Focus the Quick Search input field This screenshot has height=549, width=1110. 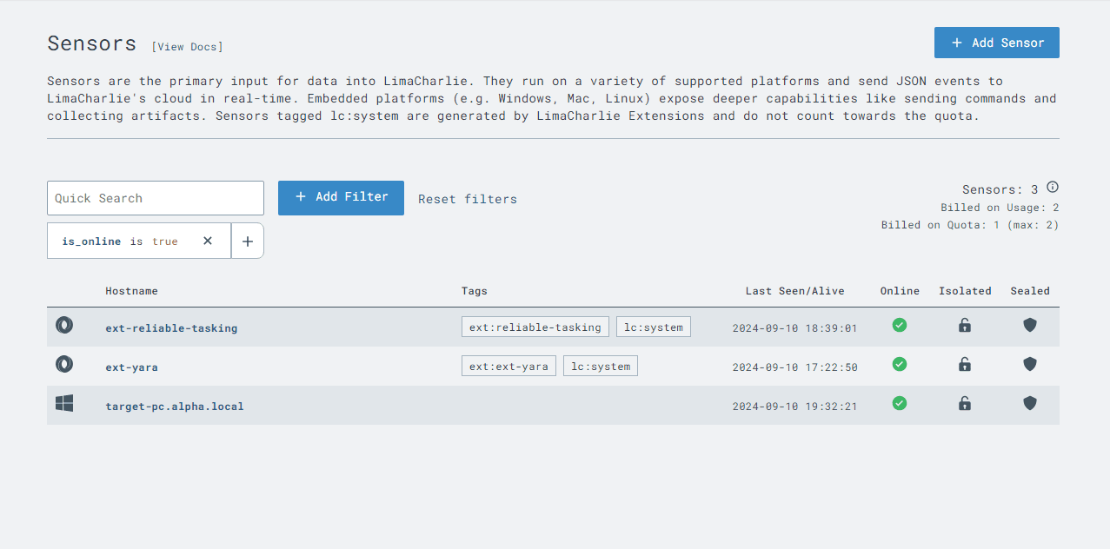click(x=156, y=198)
